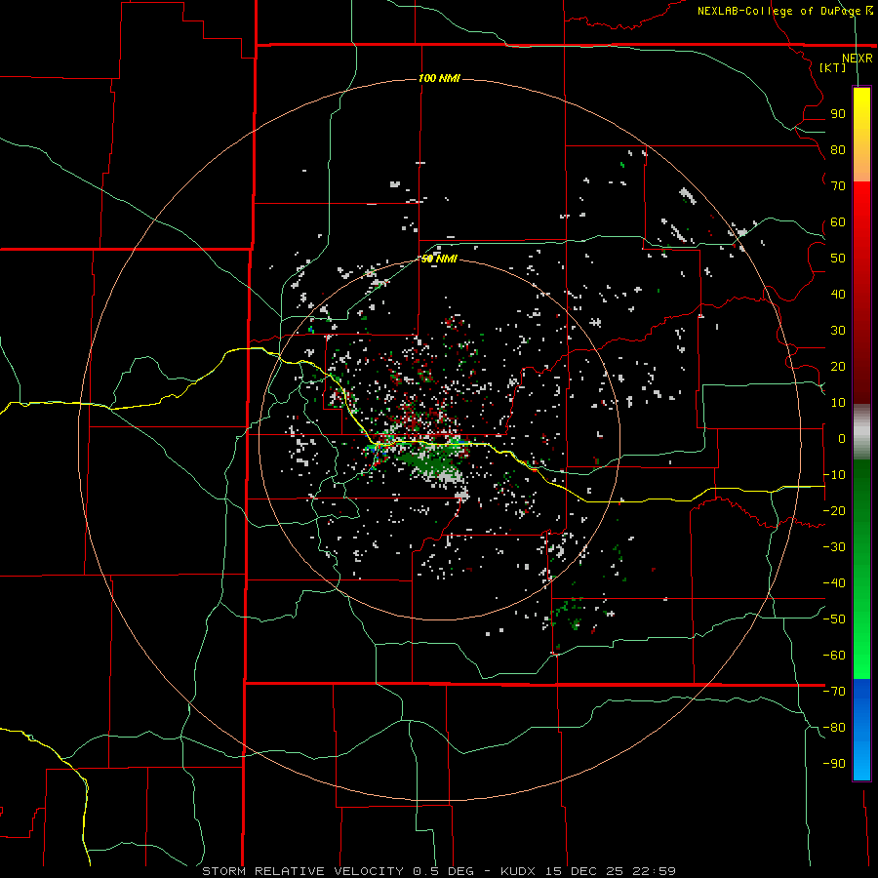Click the [KT] units label

(833, 67)
